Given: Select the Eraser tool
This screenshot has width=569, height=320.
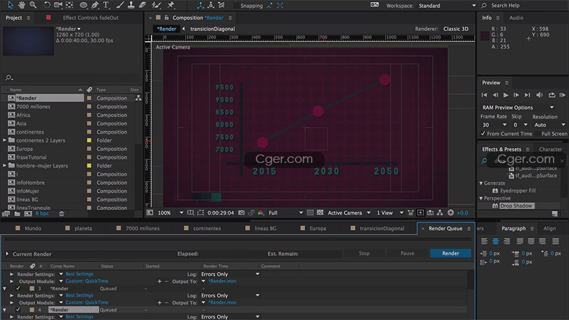Looking at the screenshot, I should pyautogui.click(x=143, y=5).
